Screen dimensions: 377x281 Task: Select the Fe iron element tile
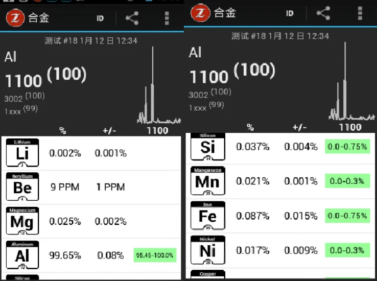(208, 216)
